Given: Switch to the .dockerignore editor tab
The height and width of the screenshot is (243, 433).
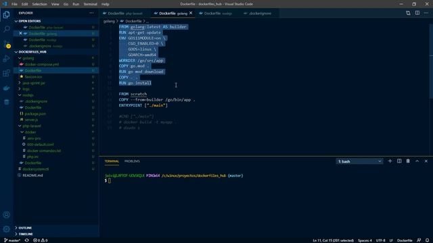Looking at the screenshot, I should [x=259, y=13].
